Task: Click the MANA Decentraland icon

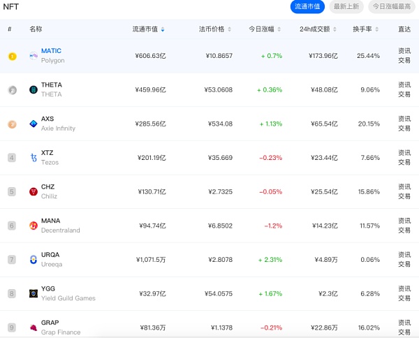Action: tap(34, 226)
